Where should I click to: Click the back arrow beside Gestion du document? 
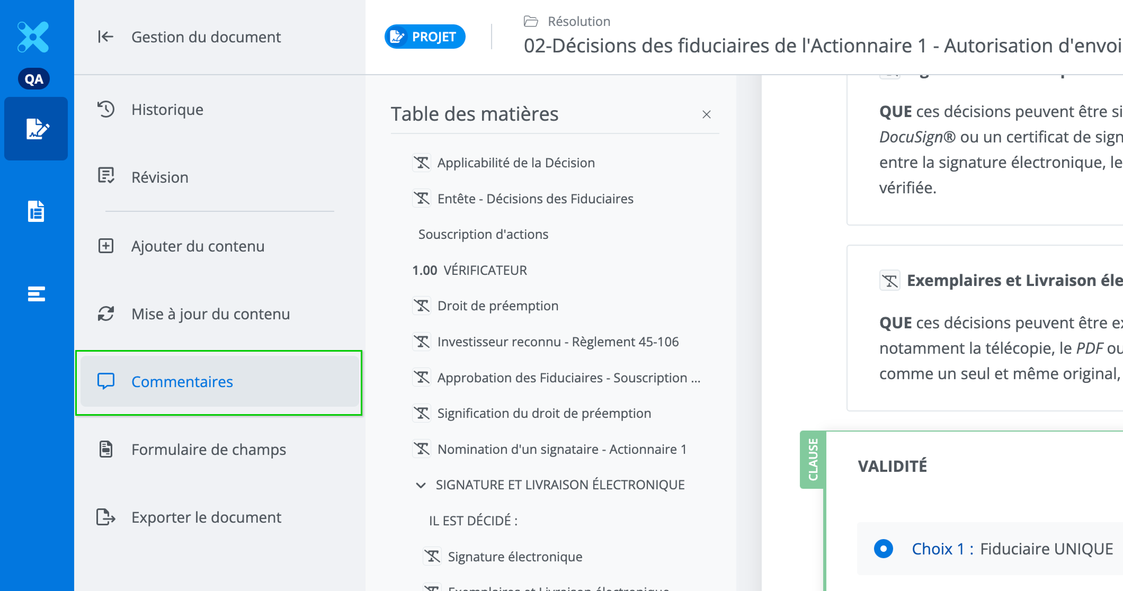tap(105, 37)
